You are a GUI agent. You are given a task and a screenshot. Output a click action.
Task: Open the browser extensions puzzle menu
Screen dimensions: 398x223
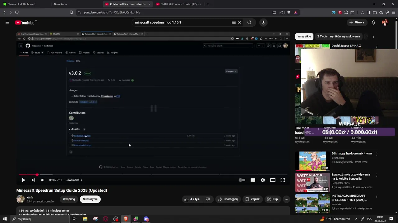346,12
